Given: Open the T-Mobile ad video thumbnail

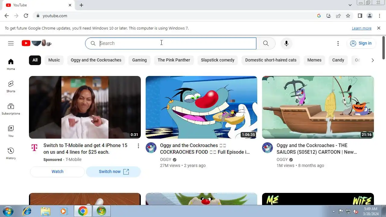Looking at the screenshot, I should pos(85,107).
